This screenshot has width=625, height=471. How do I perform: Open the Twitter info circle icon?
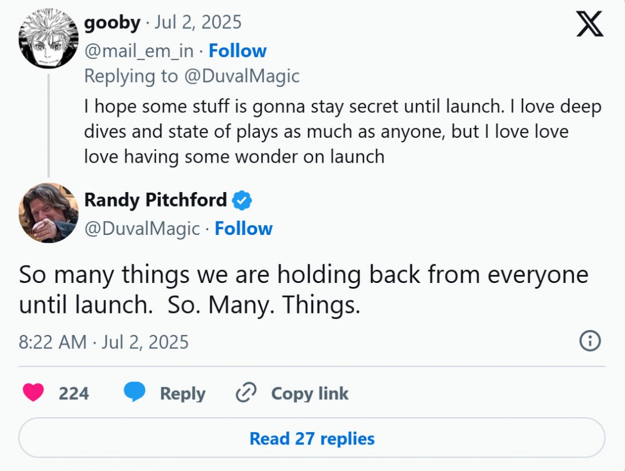(x=590, y=341)
